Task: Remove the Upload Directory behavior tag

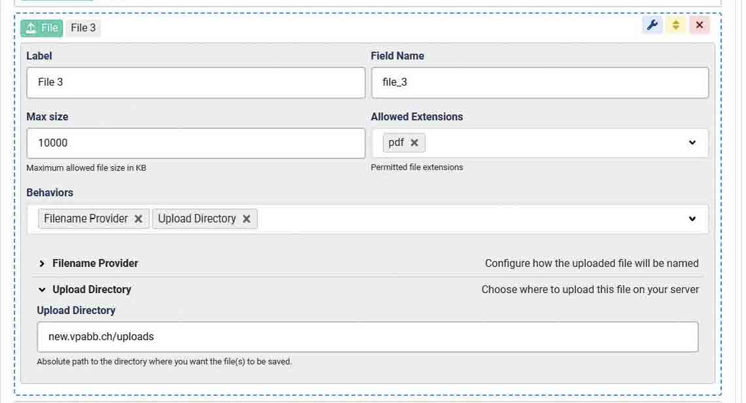Action: (247, 219)
